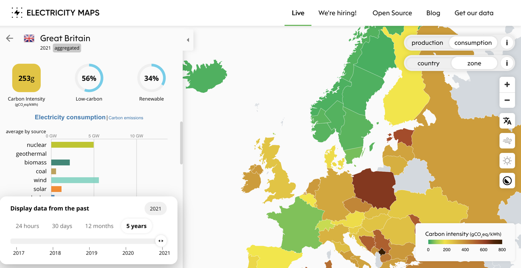Zoom out of the map
Viewport: 521px width, 268px height.
click(507, 100)
